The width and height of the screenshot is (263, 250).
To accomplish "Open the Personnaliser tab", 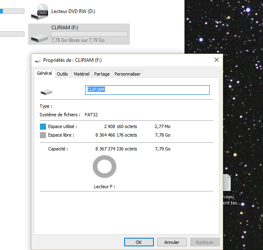I will [127, 74].
